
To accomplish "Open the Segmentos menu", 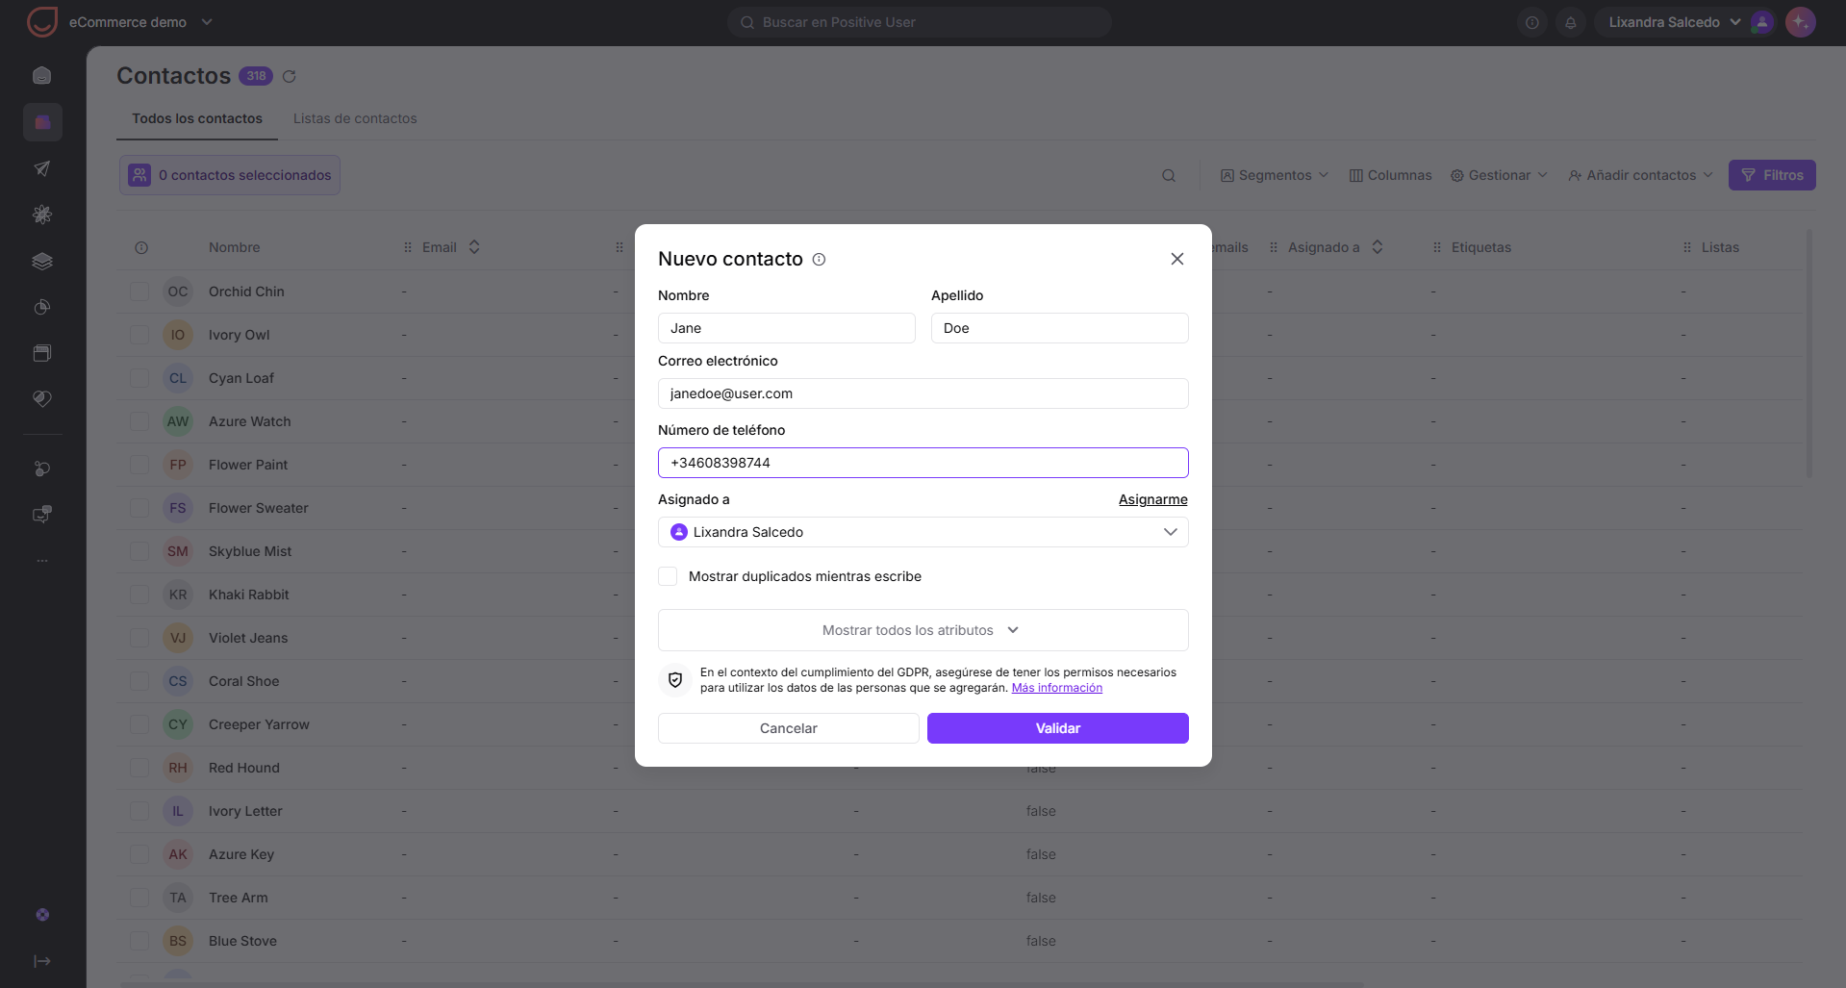I will tap(1275, 175).
